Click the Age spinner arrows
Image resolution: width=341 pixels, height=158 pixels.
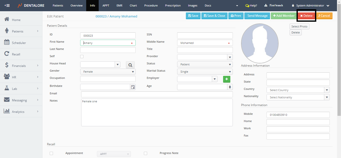click(230, 87)
